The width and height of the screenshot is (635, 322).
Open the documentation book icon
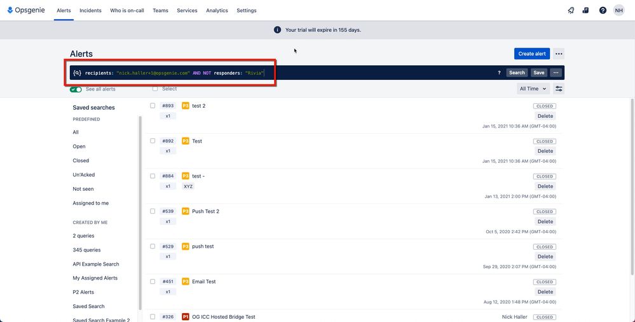tap(585, 11)
